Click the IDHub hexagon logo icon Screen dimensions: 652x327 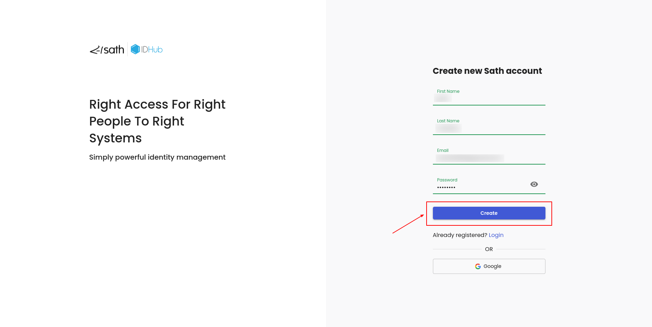[x=135, y=49]
